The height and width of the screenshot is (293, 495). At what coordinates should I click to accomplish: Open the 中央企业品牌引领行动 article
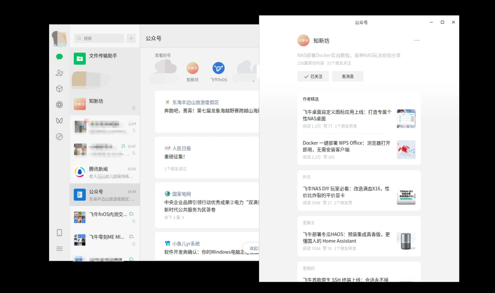tap(211, 206)
